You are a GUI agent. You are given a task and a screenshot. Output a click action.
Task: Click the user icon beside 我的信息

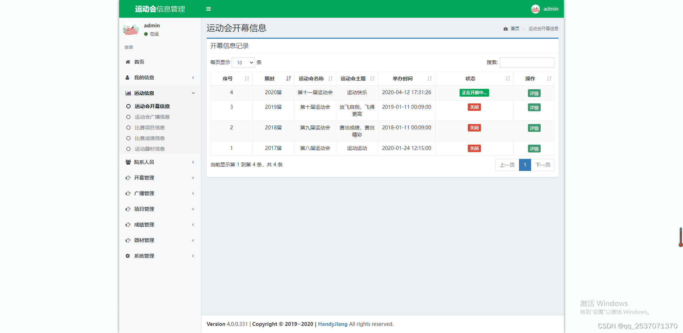(x=127, y=77)
